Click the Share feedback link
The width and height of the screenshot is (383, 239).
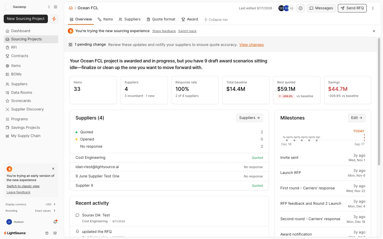click(x=164, y=31)
